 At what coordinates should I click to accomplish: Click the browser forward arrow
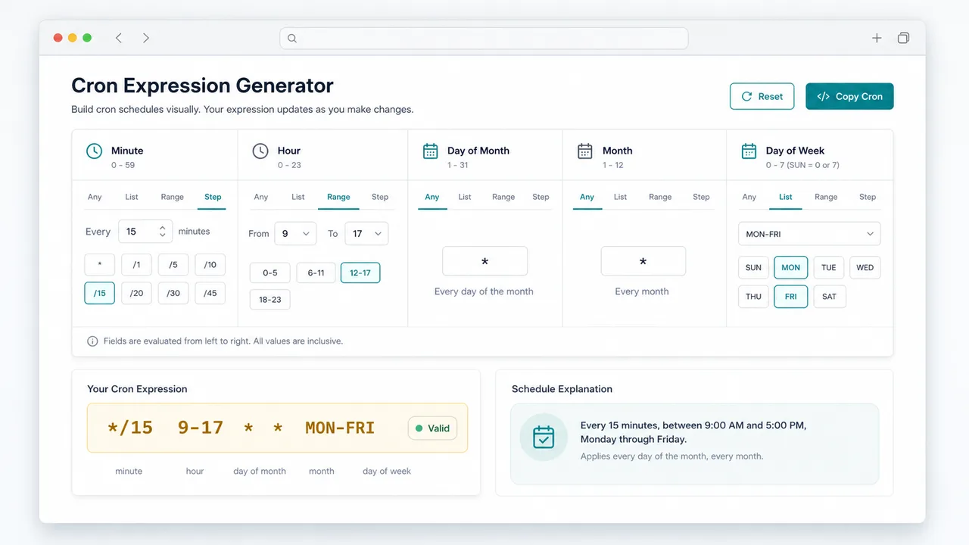point(145,38)
